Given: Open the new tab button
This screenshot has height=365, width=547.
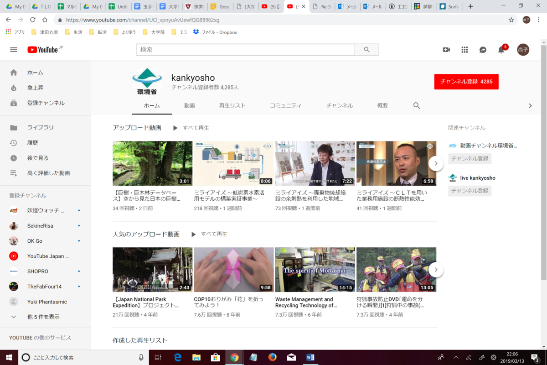Looking at the screenshot, I should (471, 6).
